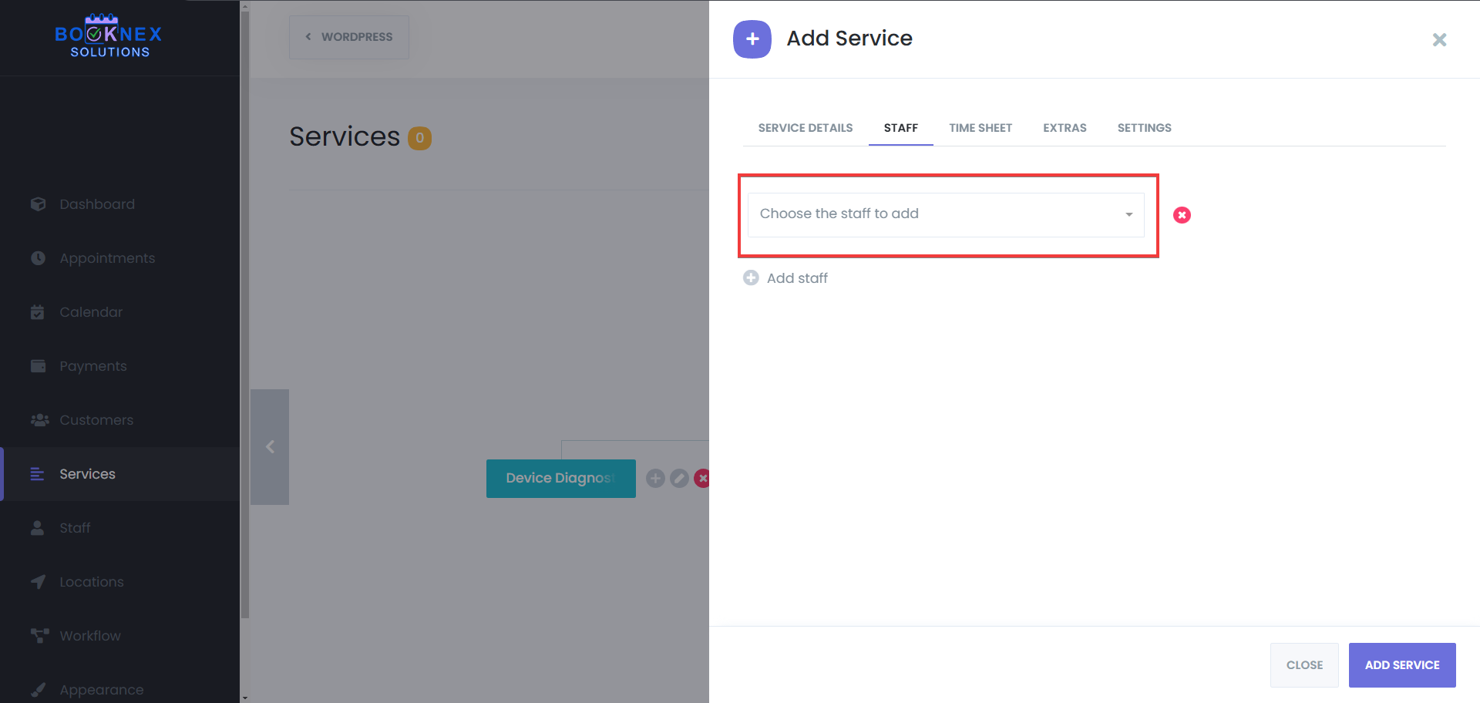
Task: Switch to the Service Details tab
Action: [x=805, y=128]
